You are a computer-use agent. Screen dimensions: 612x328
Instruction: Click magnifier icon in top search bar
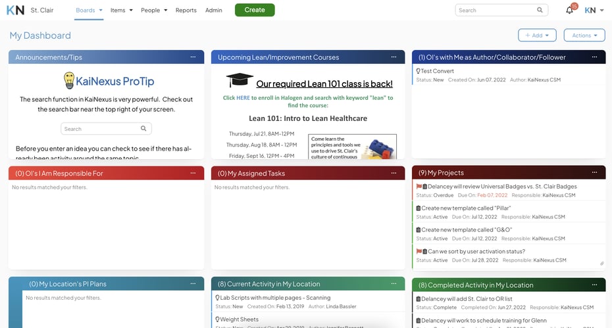tap(540, 10)
